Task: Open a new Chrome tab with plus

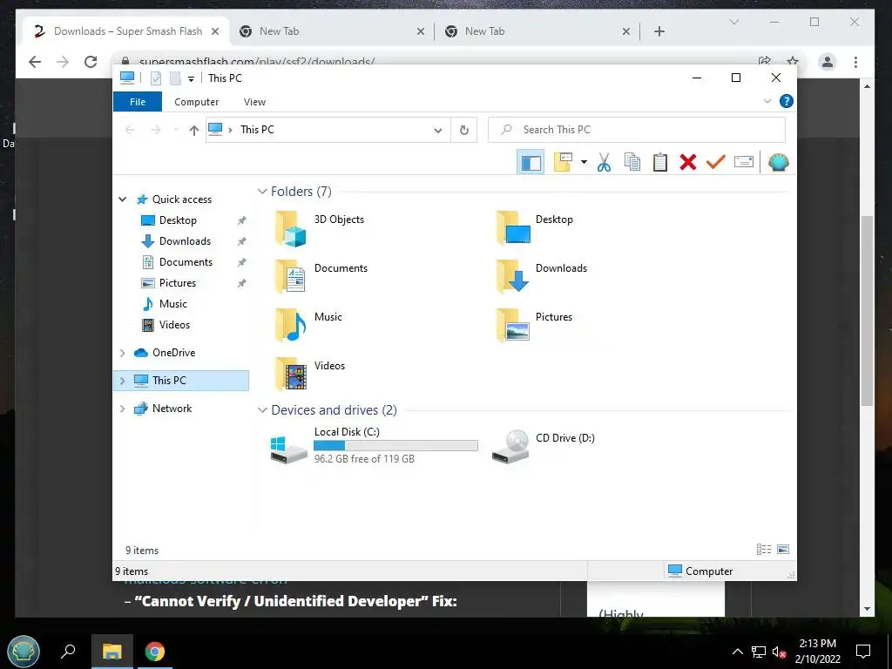Action: (x=659, y=31)
